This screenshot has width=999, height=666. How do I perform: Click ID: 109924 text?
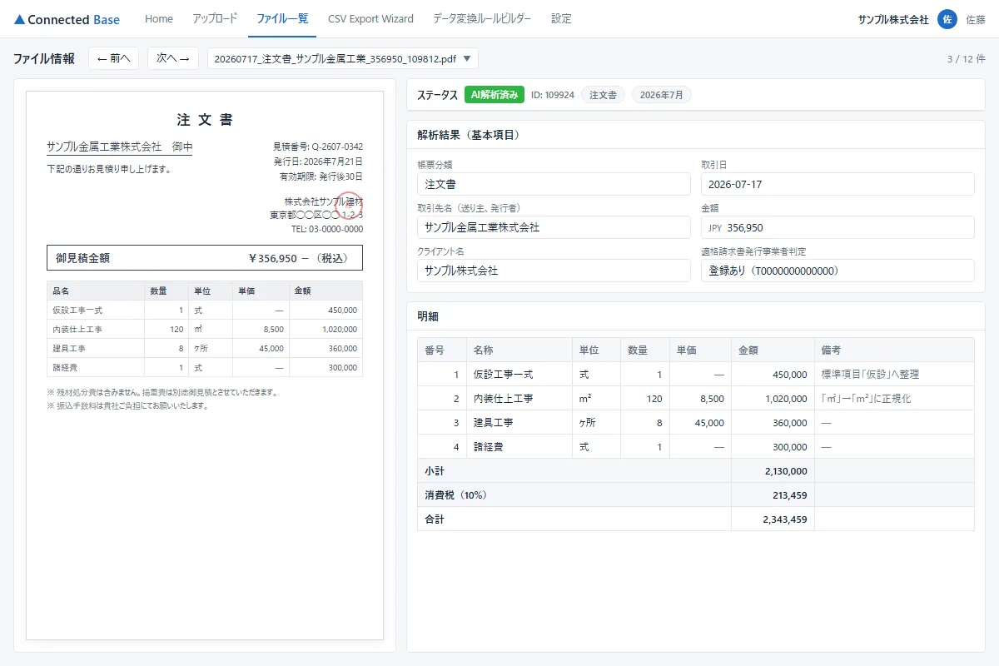553,95
